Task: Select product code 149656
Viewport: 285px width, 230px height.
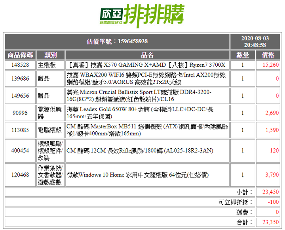Action: click(20, 96)
